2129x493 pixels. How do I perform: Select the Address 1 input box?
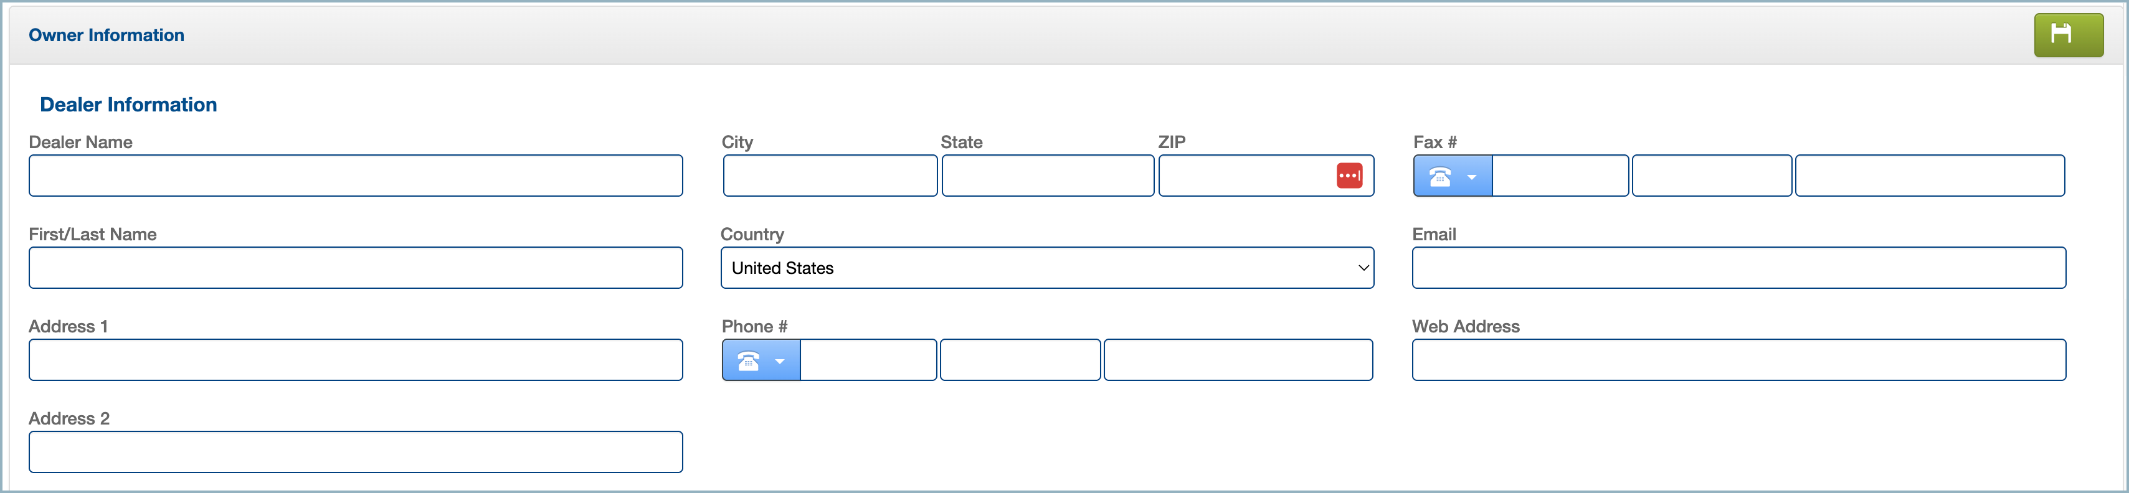click(356, 360)
